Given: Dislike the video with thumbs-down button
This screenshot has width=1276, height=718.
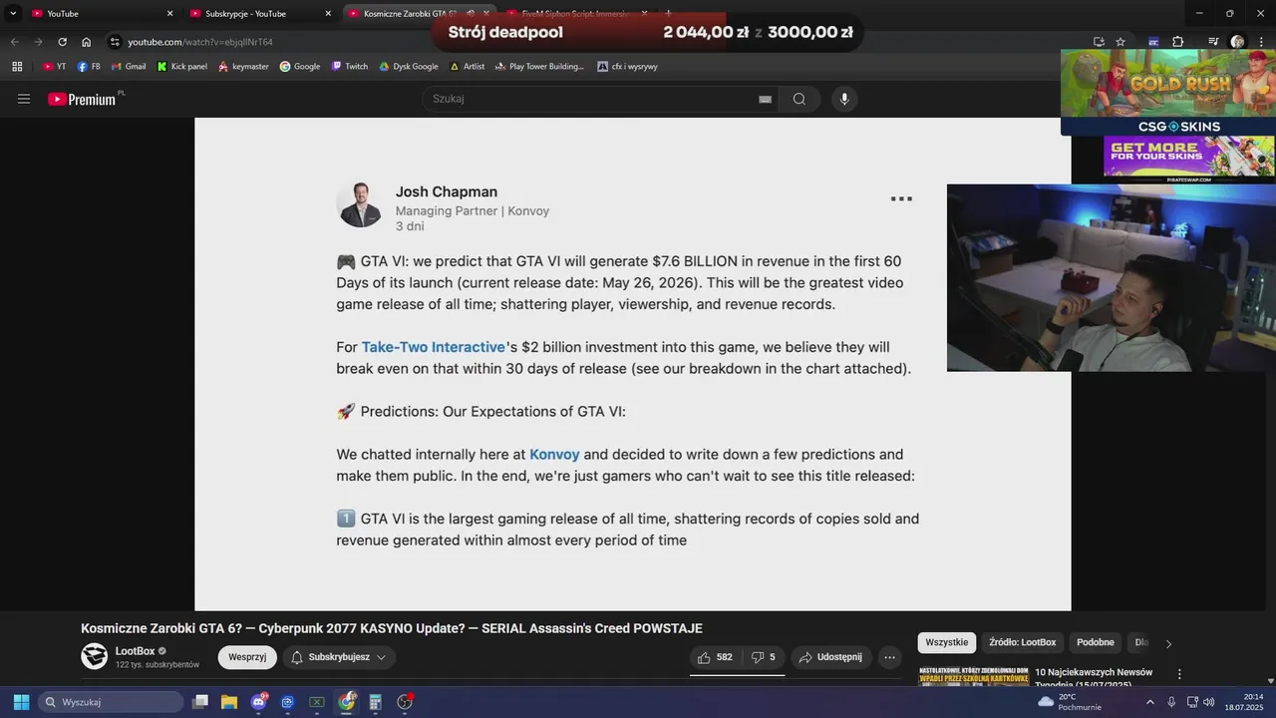Looking at the screenshot, I should [764, 657].
